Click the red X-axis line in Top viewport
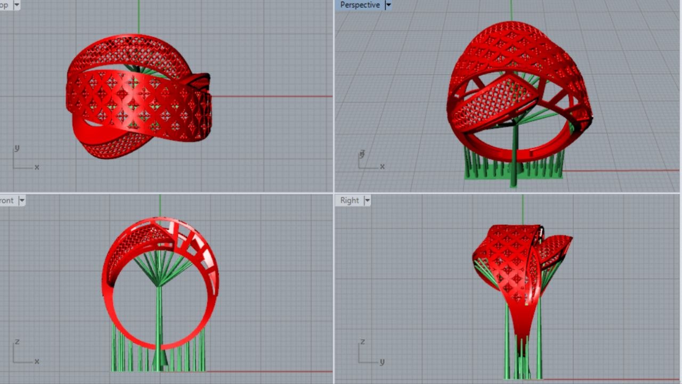 (272, 96)
